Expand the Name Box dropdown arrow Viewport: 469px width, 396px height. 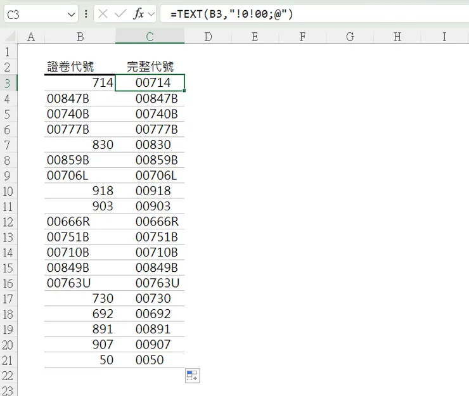tap(71, 14)
